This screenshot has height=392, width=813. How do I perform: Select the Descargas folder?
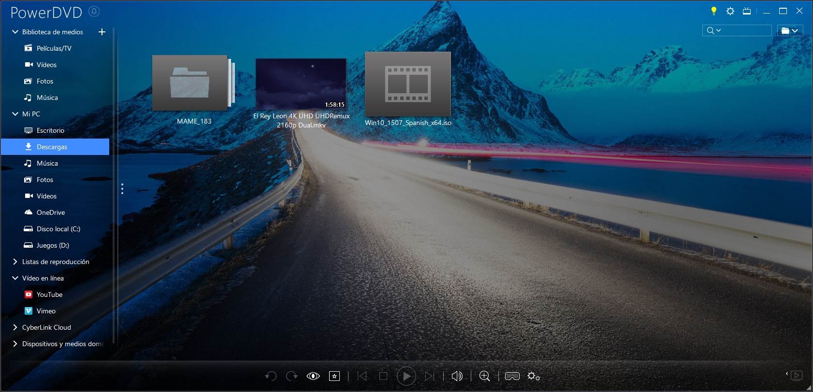point(55,147)
